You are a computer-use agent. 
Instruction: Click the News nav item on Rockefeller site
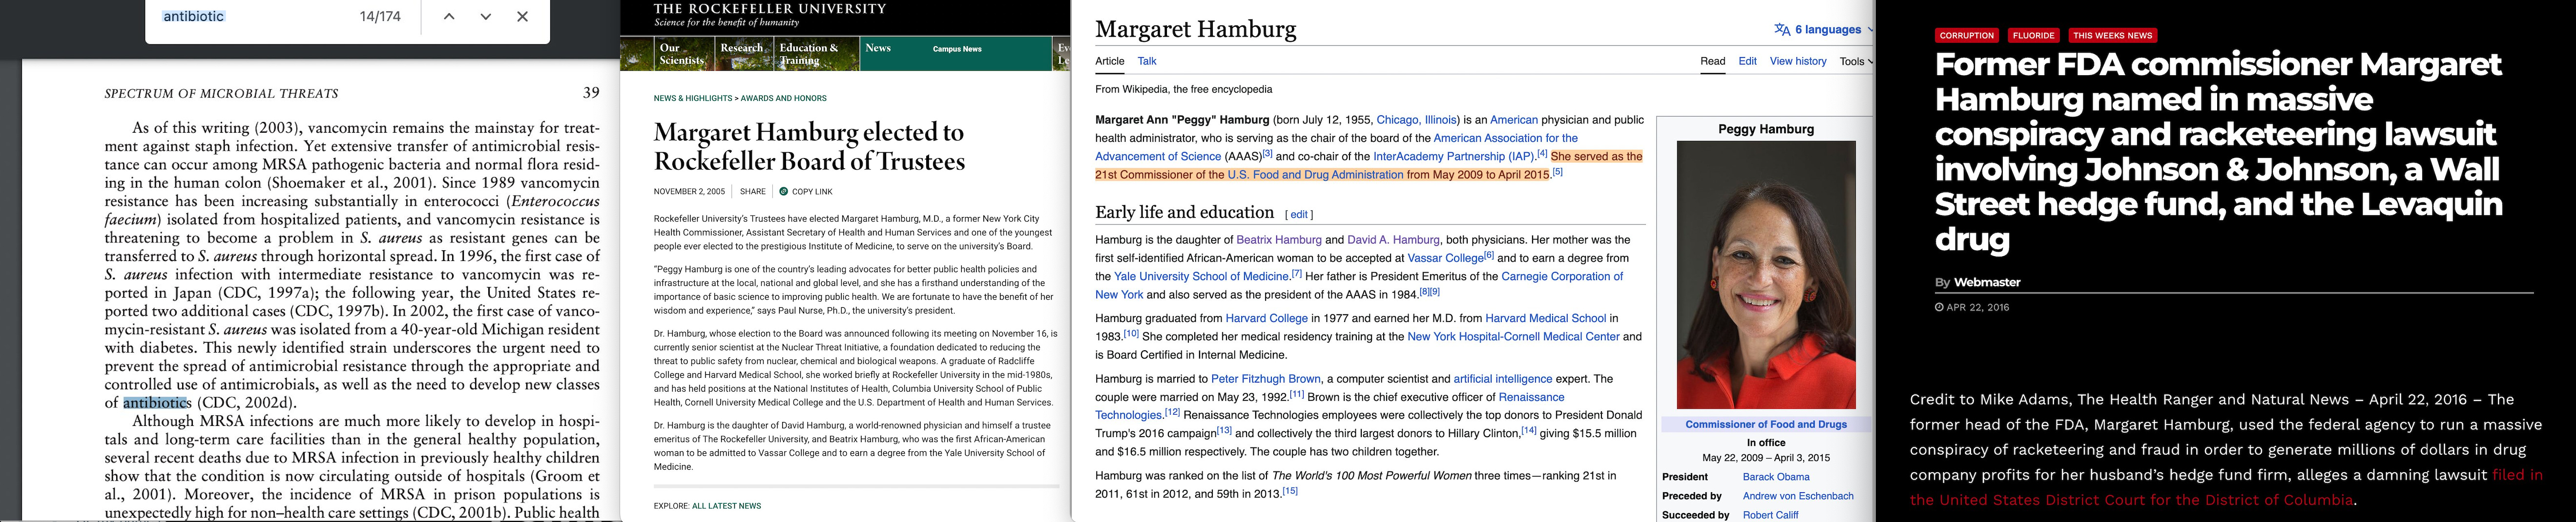click(878, 48)
